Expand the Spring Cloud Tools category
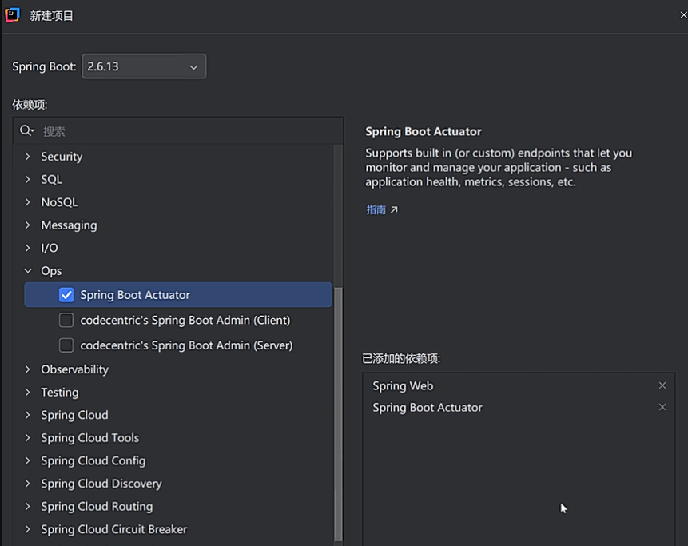 (x=28, y=438)
